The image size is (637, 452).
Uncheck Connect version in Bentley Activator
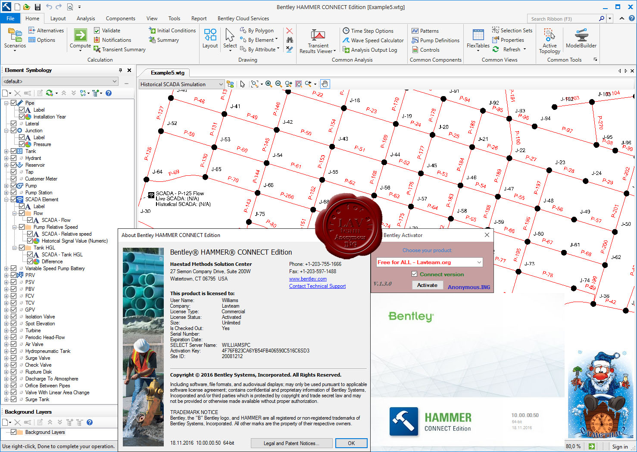(x=414, y=274)
